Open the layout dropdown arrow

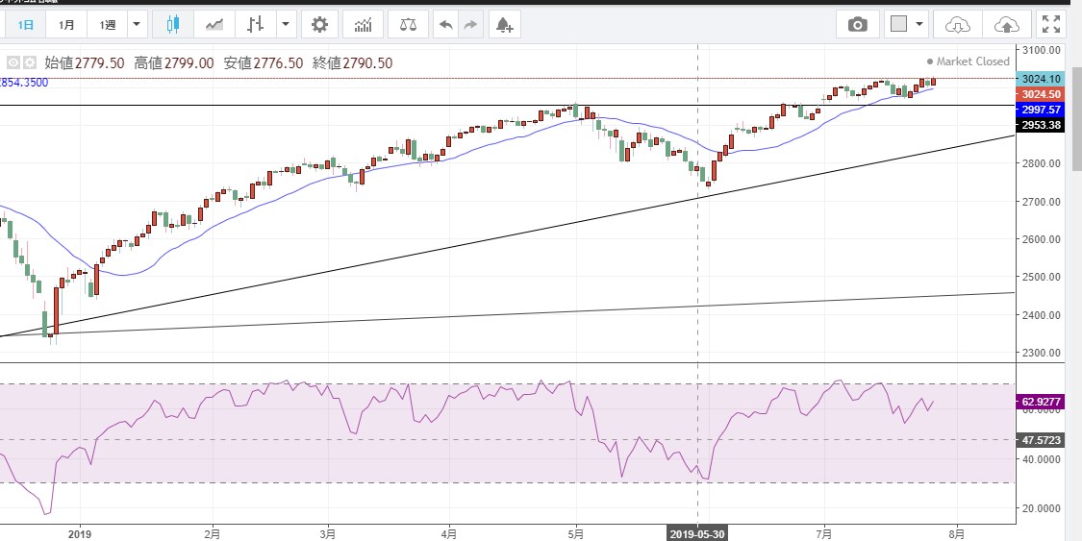click(x=919, y=25)
